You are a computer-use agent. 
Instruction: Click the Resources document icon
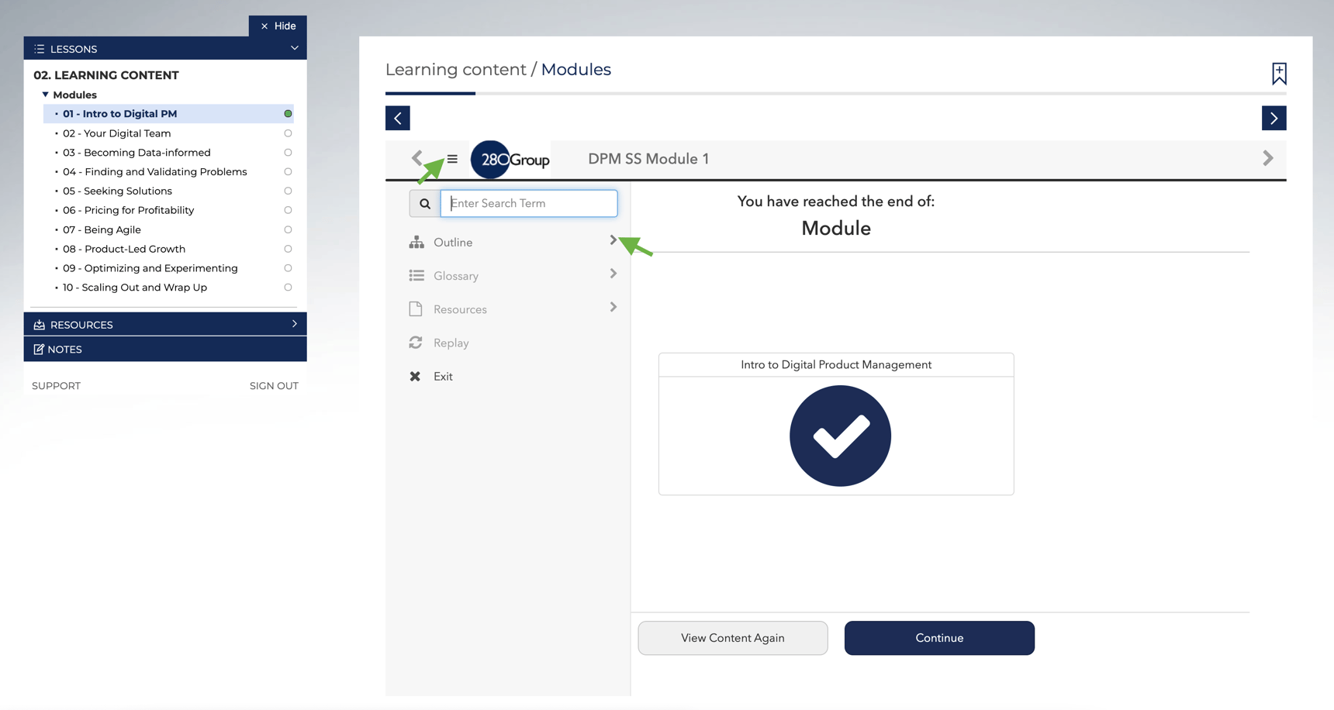(416, 309)
